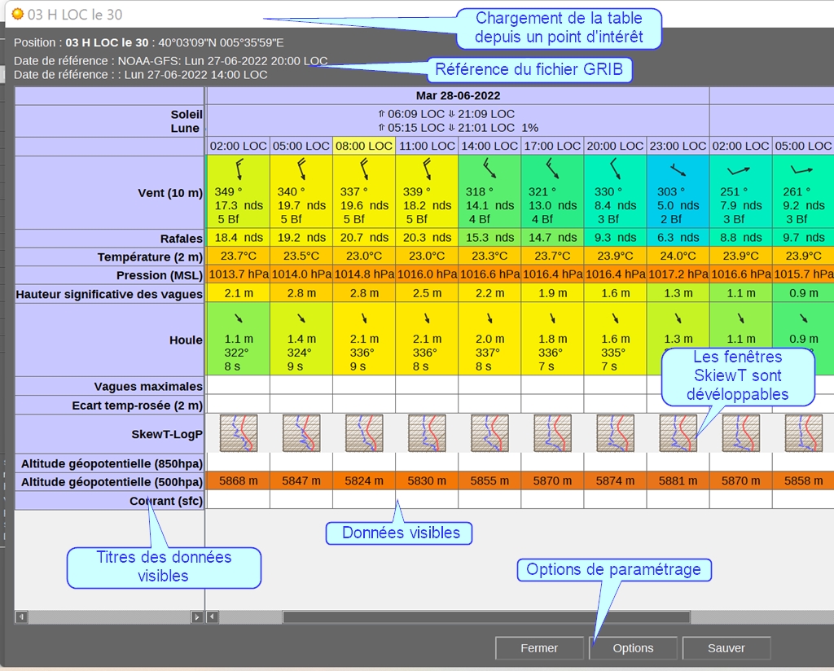Click the gust value 6.3 nds
The height and width of the screenshot is (671, 834).
click(678, 238)
